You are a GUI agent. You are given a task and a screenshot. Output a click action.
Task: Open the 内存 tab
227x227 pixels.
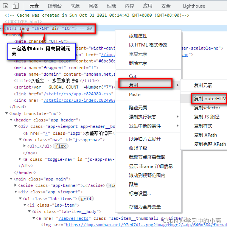129,6
